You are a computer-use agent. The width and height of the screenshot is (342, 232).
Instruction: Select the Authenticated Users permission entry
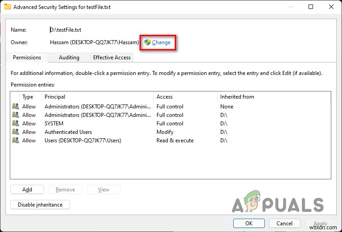(170, 132)
